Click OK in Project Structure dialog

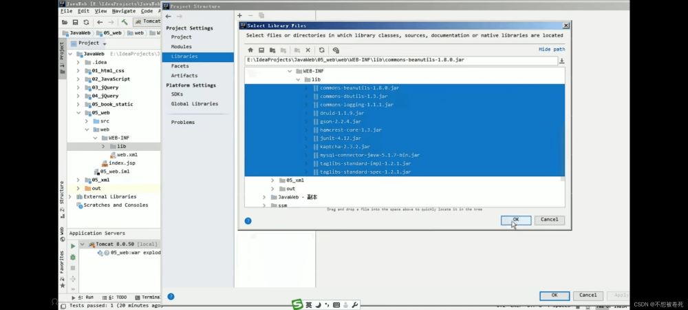coord(555,296)
